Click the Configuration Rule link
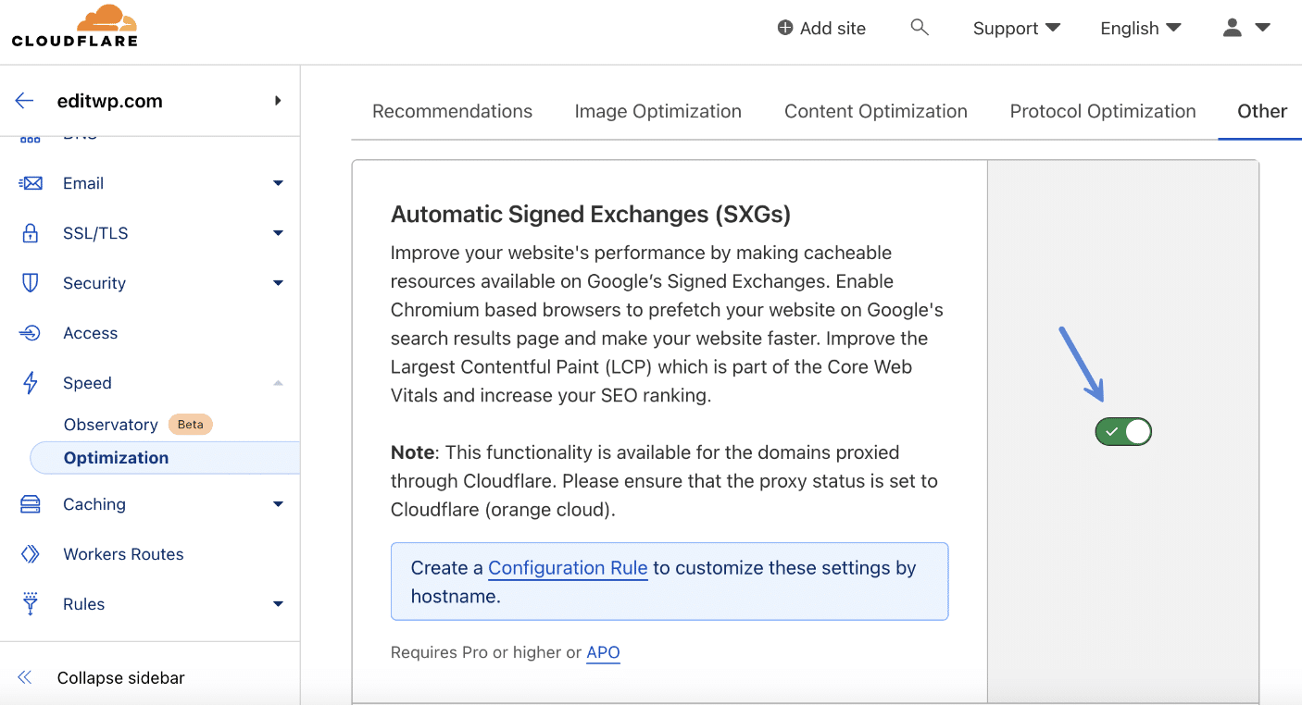The width and height of the screenshot is (1302, 705). tap(568, 567)
